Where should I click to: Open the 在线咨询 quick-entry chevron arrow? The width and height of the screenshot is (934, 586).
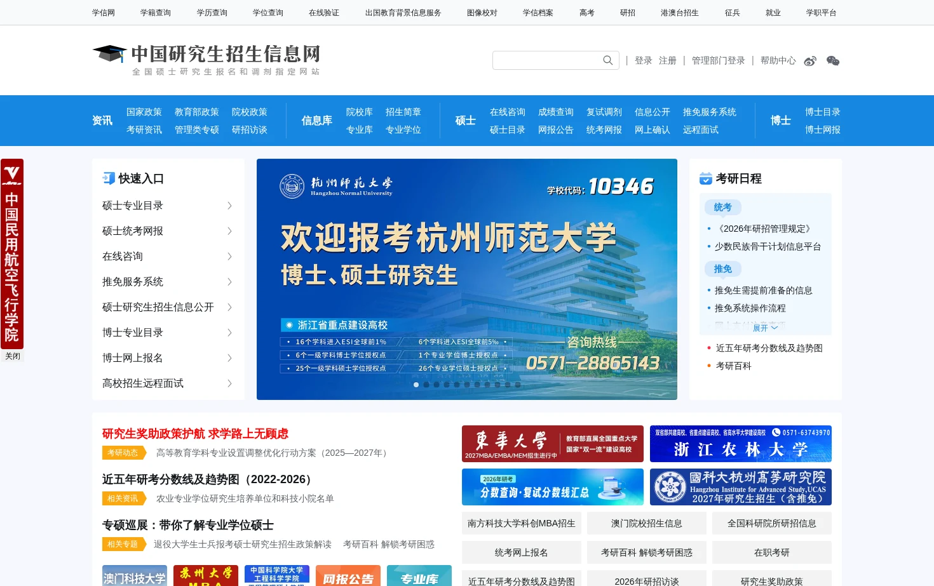coord(229,256)
